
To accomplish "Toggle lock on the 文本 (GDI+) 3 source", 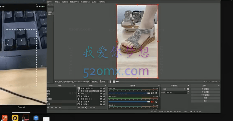I will coord(104,99).
